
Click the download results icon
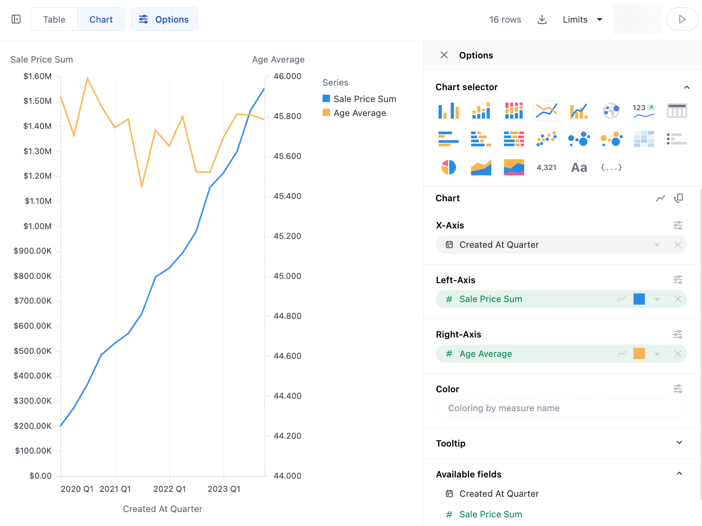[x=542, y=19]
